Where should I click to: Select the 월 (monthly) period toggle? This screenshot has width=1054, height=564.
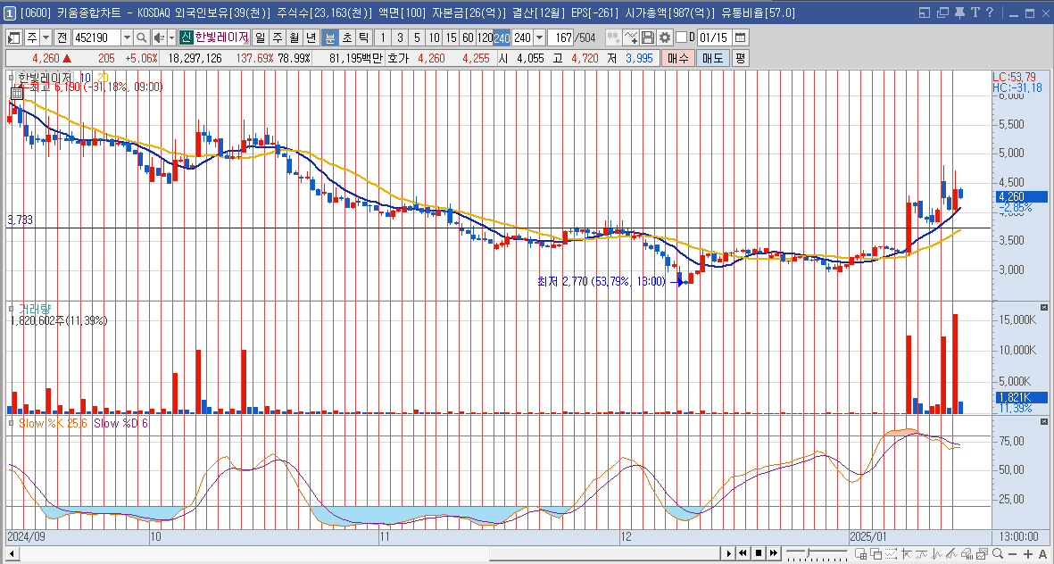click(294, 37)
